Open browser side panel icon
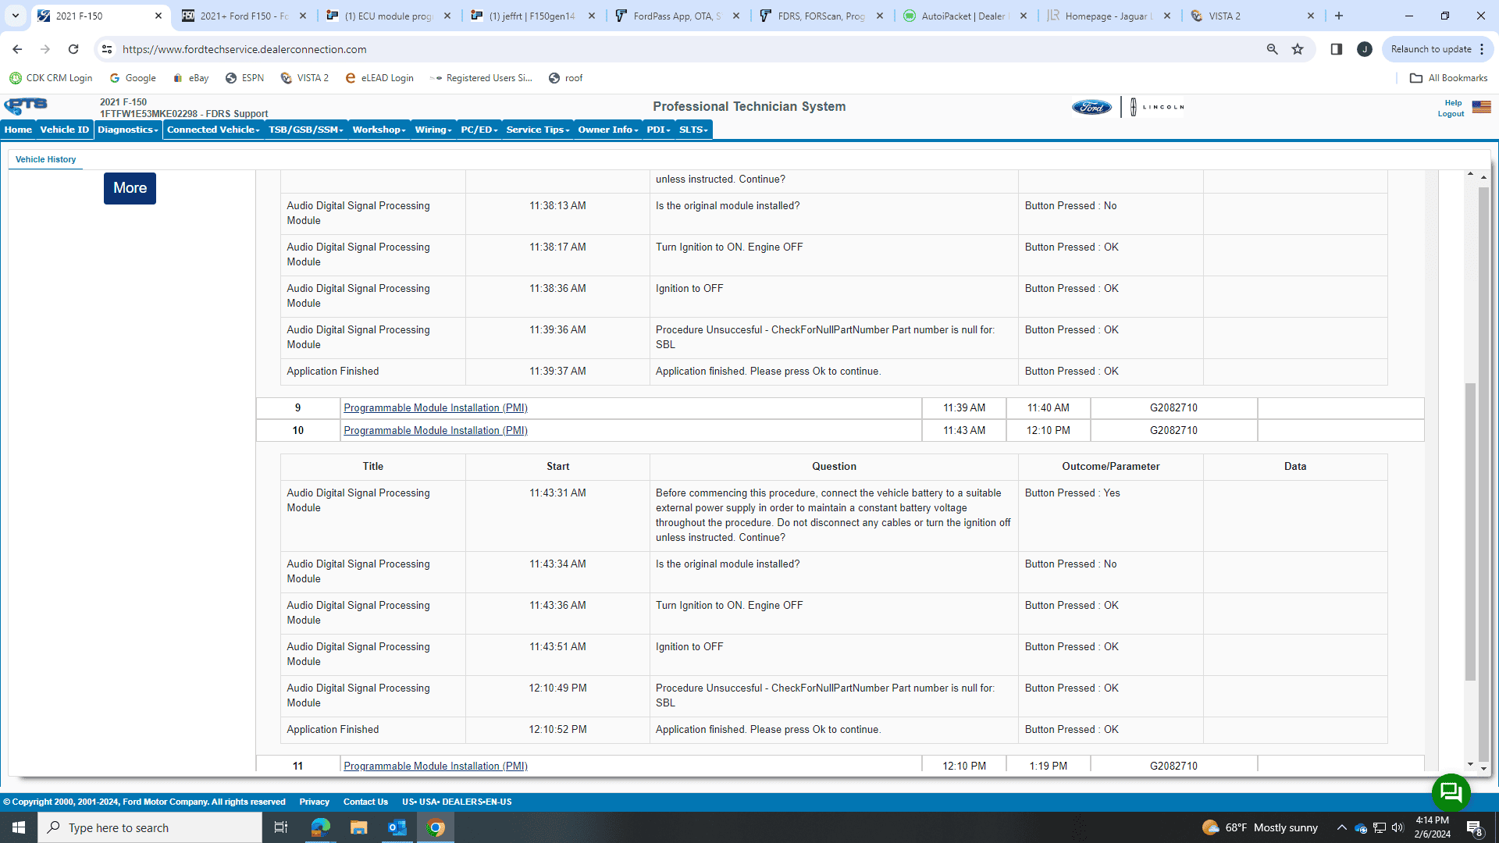Screen dimensions: 1499x843 1337,49
